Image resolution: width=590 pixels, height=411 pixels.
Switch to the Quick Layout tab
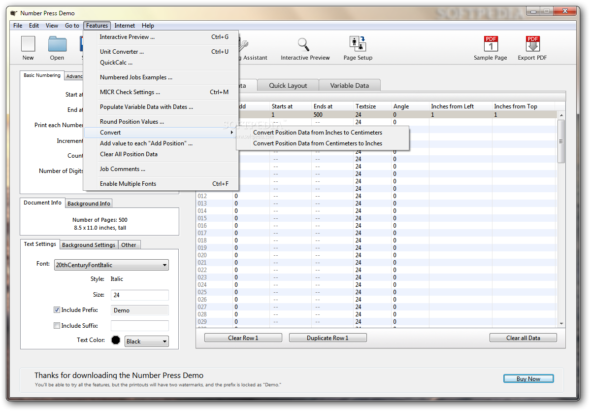click(288, 85)
